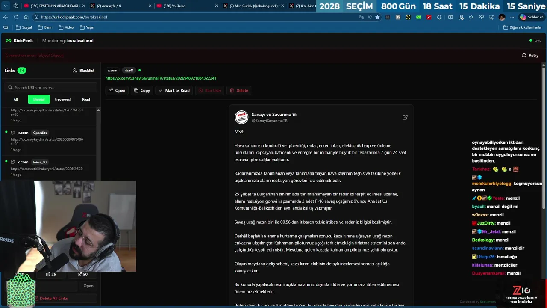Select the Gpcedits x.com link entry
Viewport: 547px width, 308px height.
pos(49,141)
